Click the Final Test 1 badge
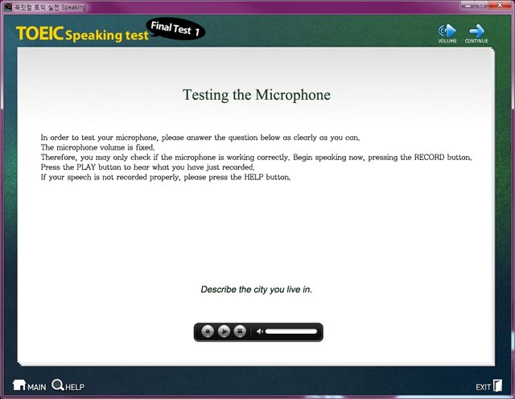The image size is (515, 399). (177, 30)
